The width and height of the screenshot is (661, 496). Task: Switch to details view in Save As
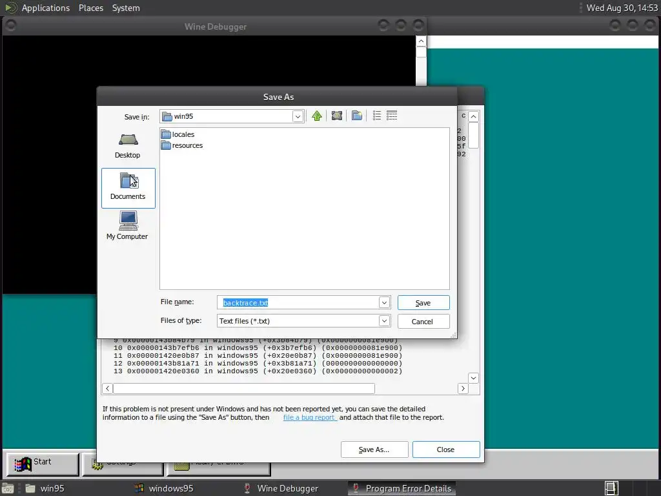[x=392, y=116]
